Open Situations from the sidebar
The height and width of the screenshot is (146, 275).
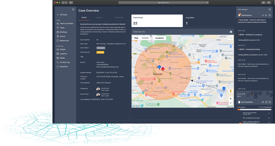point(64,67)
